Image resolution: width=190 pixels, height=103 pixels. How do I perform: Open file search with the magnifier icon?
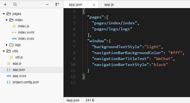click(15, 5)
